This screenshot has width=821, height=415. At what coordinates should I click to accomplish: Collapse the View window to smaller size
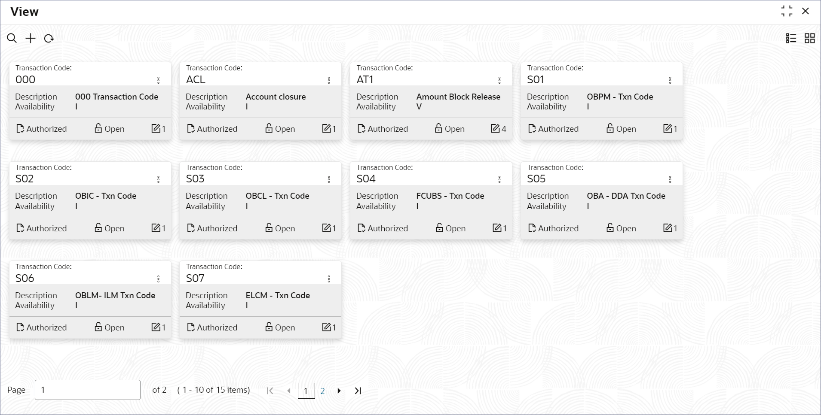pos(787,11)
